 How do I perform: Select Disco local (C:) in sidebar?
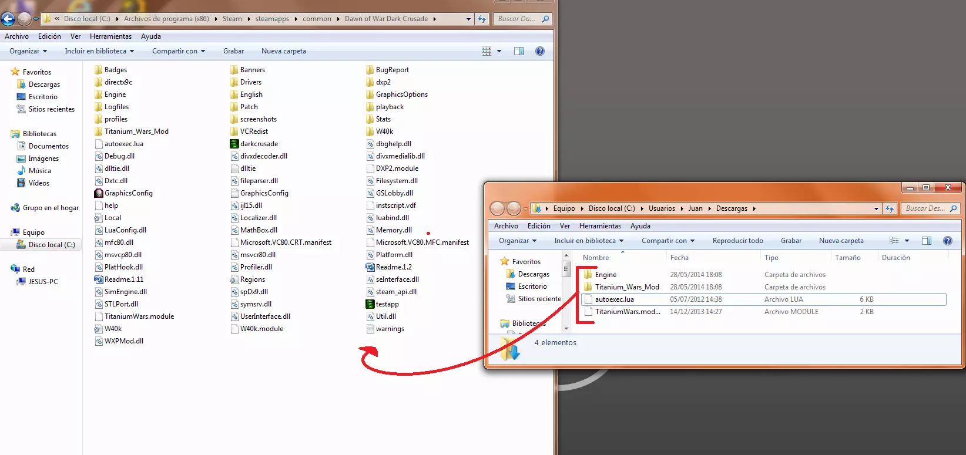[x=46, y=245]
